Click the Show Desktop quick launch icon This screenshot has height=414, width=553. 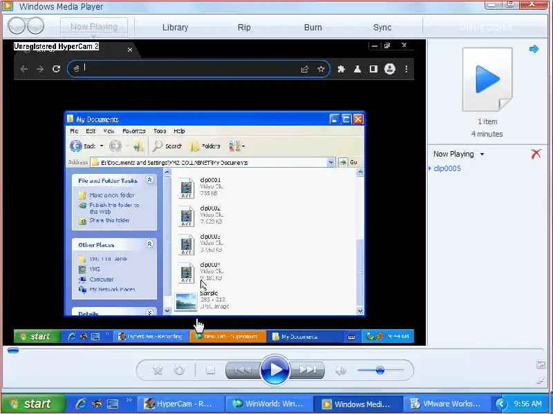(x=113, y=404)
